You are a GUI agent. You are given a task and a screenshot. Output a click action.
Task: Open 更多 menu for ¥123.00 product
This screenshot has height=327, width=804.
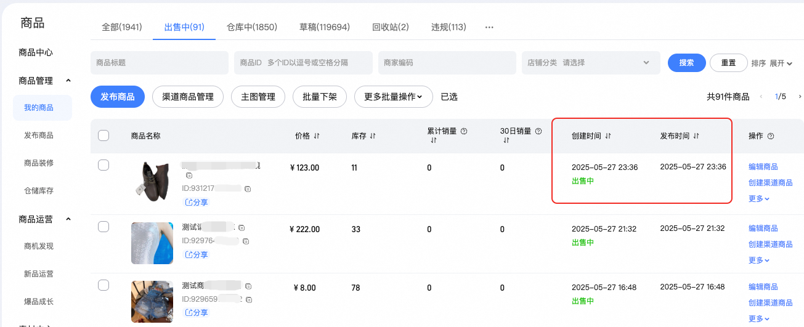[x=759, y=198]
